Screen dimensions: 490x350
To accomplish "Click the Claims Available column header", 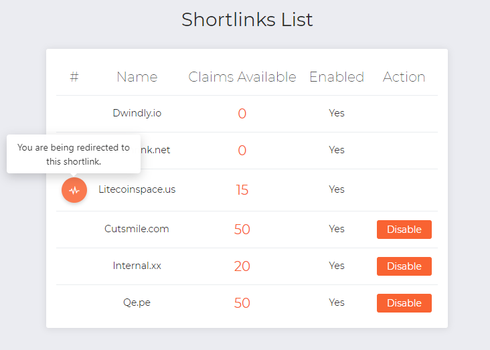I will pos(242,77).
